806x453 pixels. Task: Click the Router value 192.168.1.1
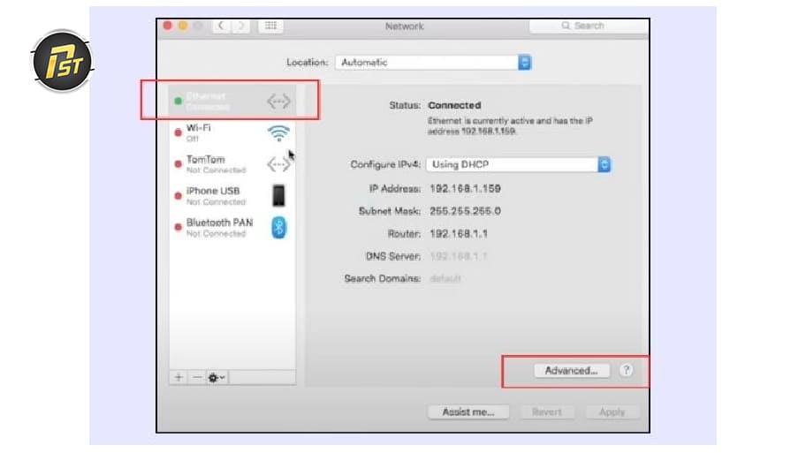459,234
